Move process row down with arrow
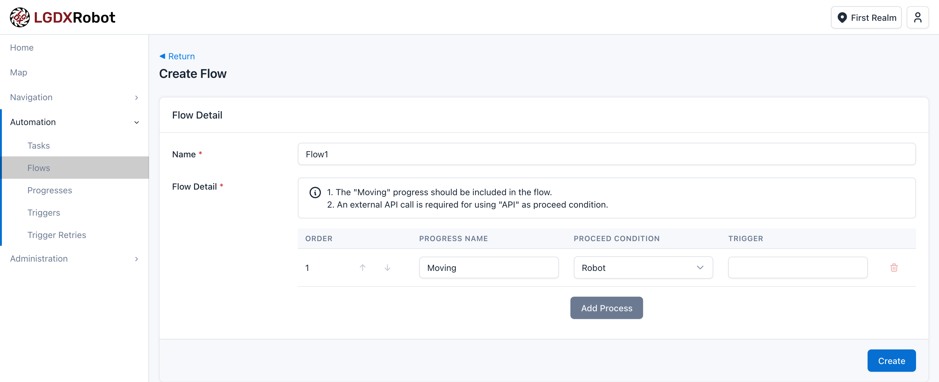The width and height of the screenshot is (939, 382). pyautogui.click(x=387, y=268)
